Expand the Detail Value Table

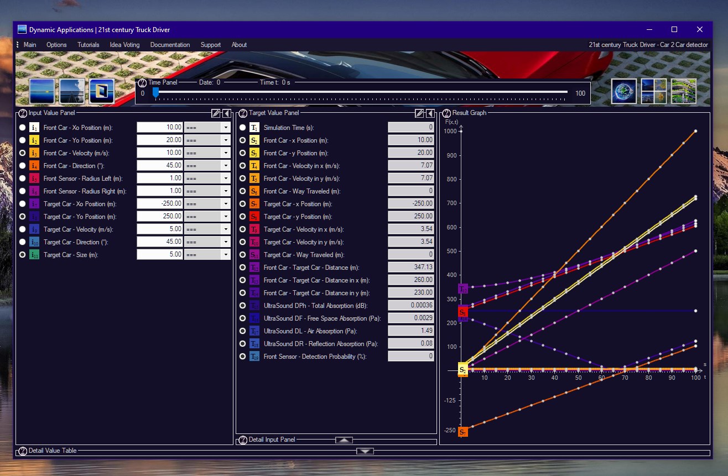(x=365, y=451)
